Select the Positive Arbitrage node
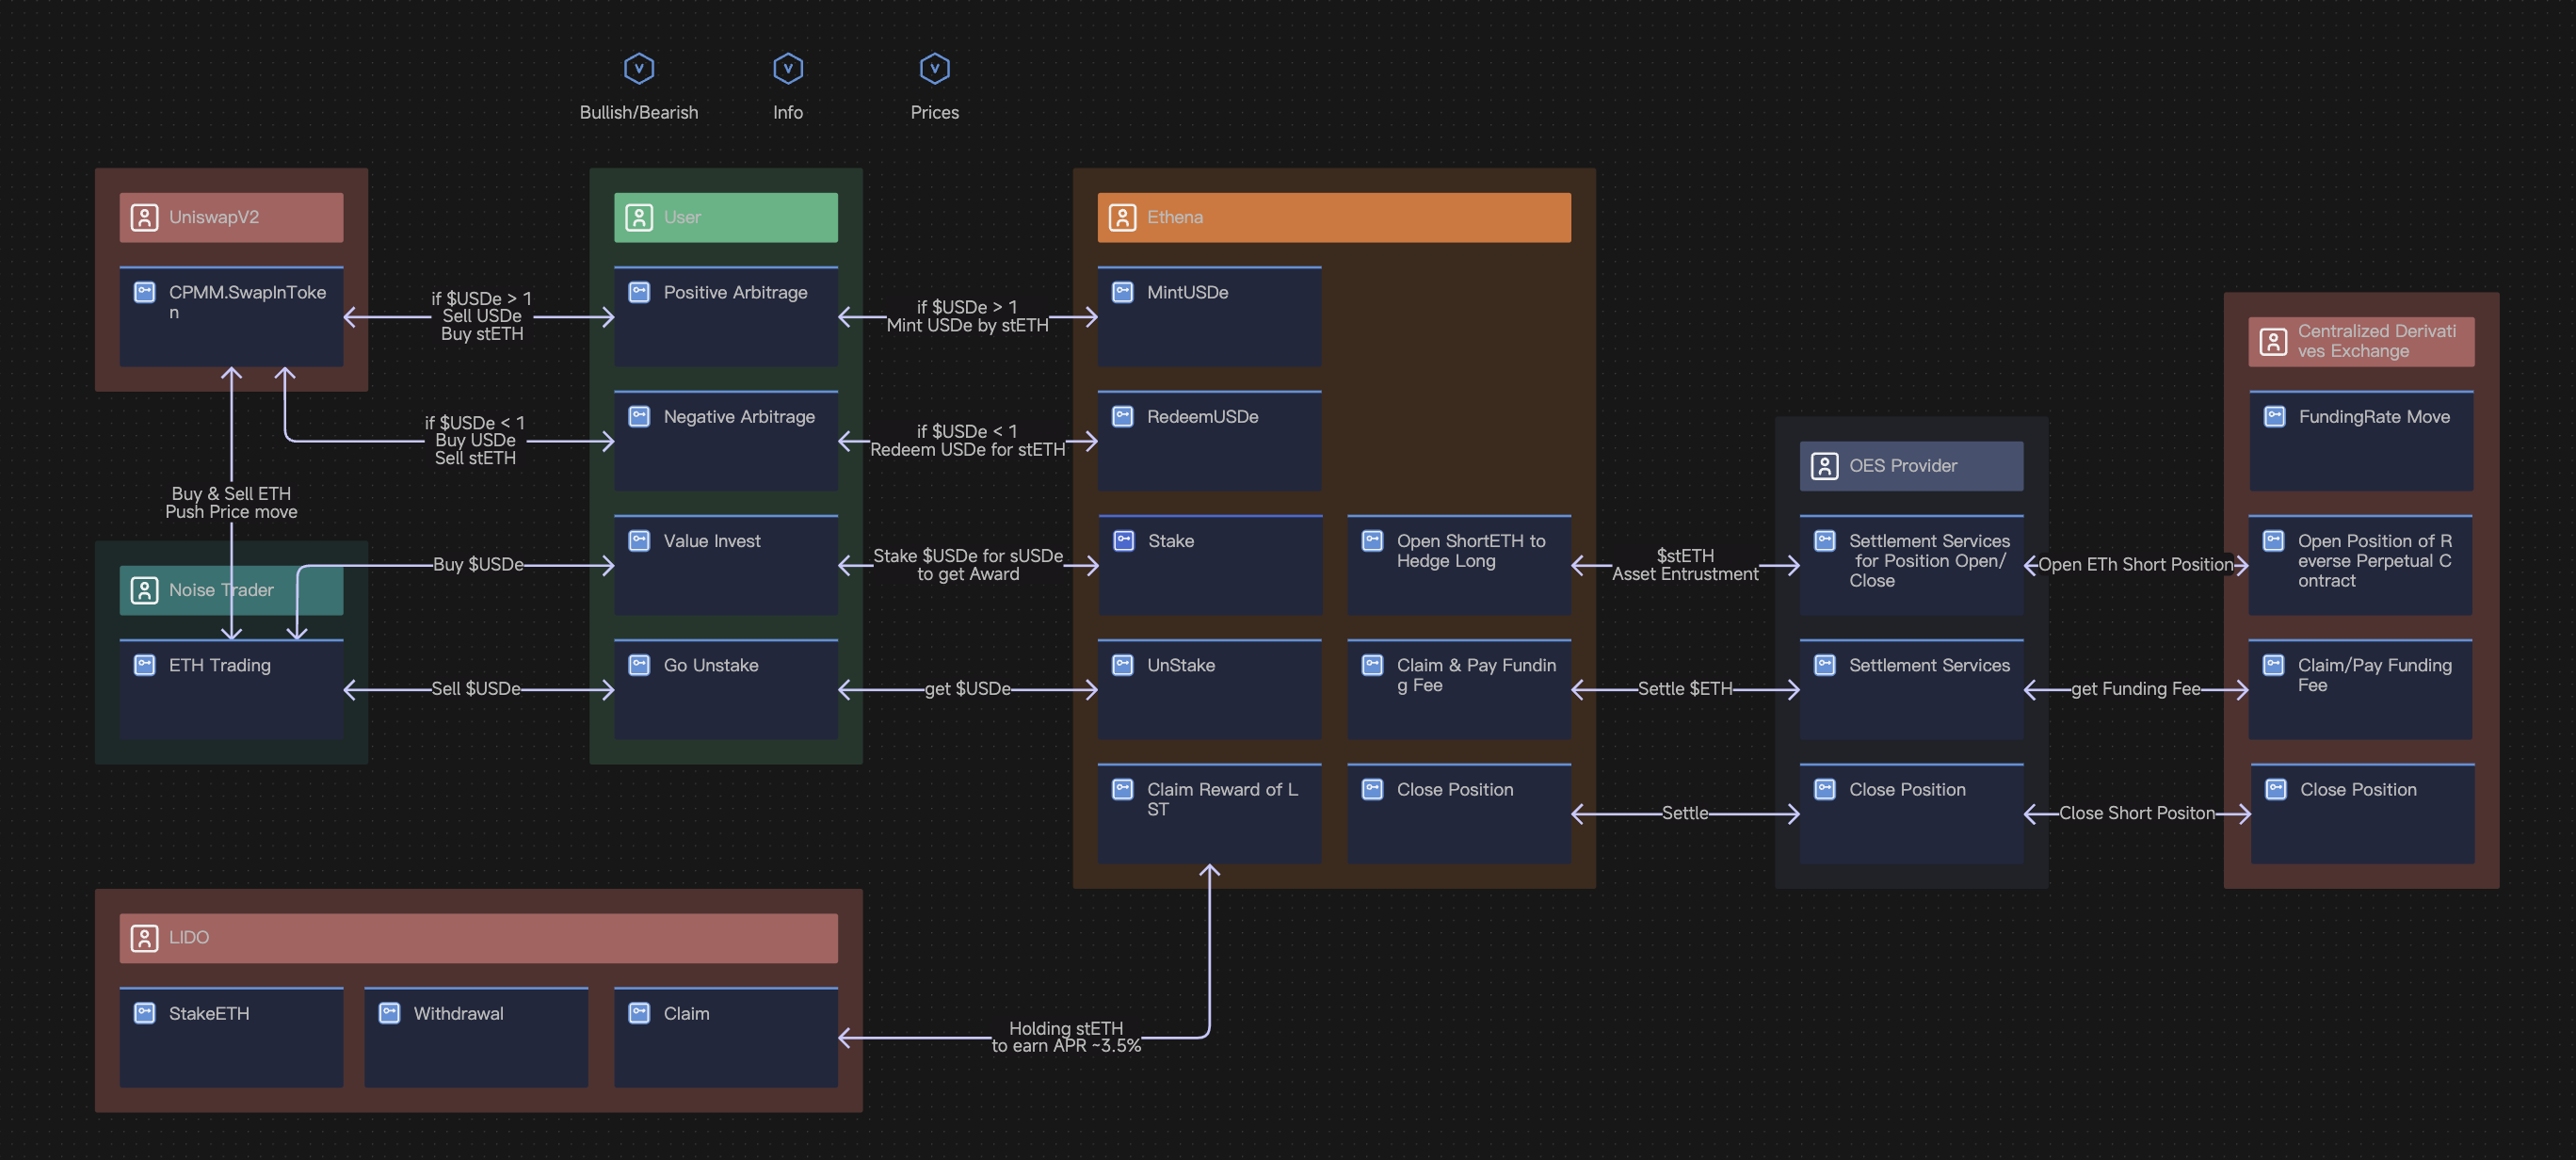 pos(725,317)
